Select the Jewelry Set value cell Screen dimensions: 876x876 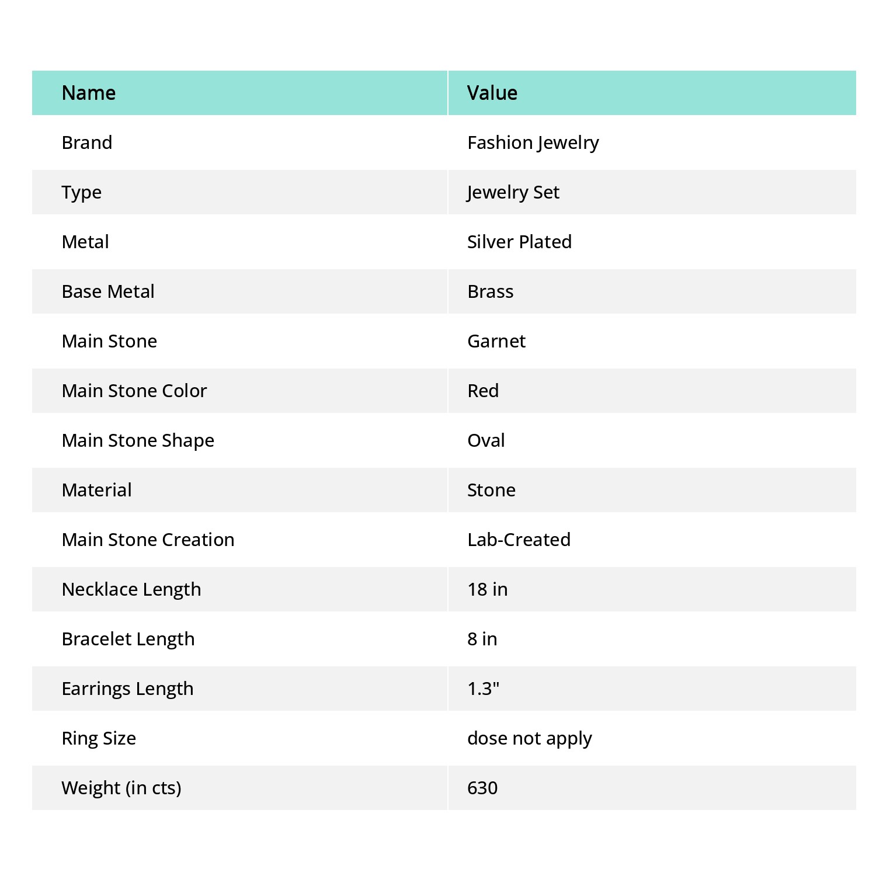[x=652, y=192]
